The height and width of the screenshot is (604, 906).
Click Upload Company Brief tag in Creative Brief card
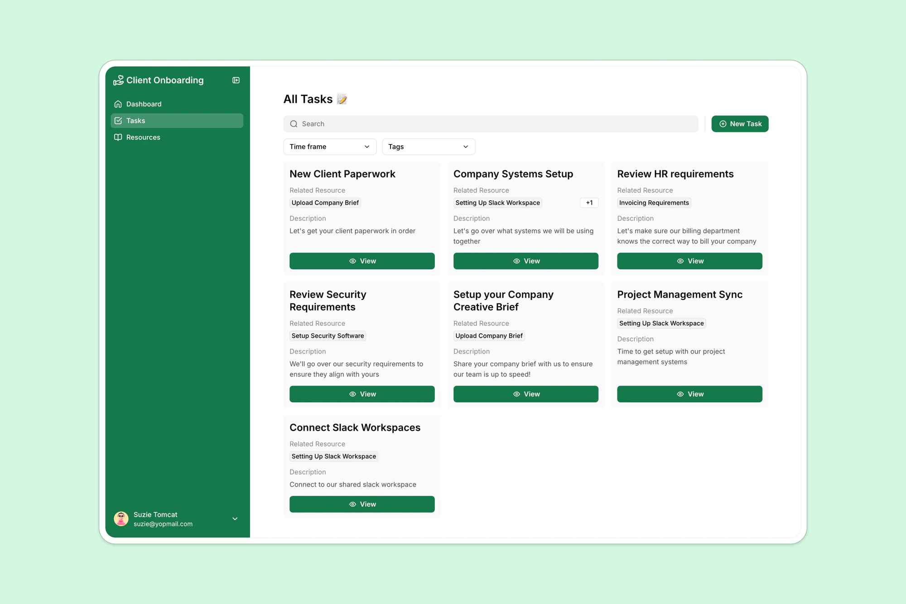pyautogui.click(x=489, y=336)
